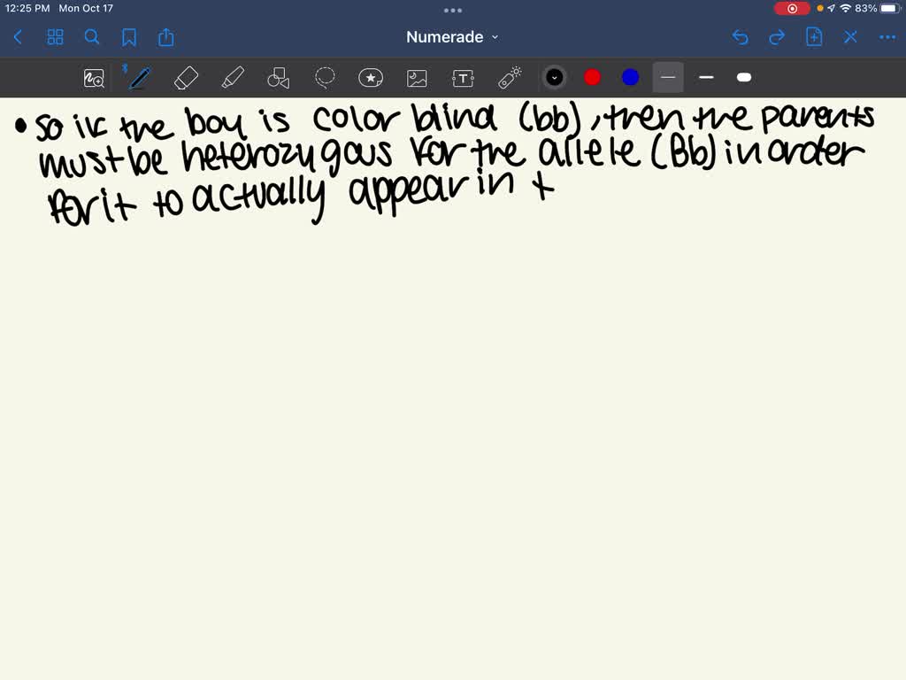Pick the thick stroke width
The height and width of the screenshot is (680, 906).
click(x=744, y=78)
